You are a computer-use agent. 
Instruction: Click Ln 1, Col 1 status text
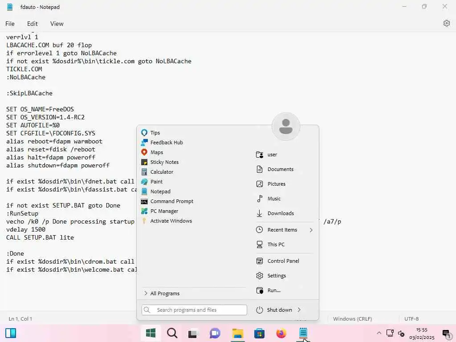(x=20, y=319)
